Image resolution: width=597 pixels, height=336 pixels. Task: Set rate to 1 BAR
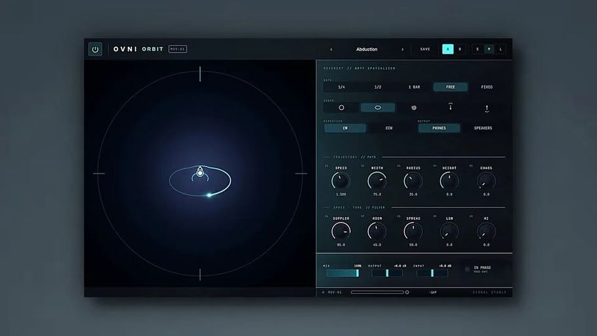click(x=414, y=87)
